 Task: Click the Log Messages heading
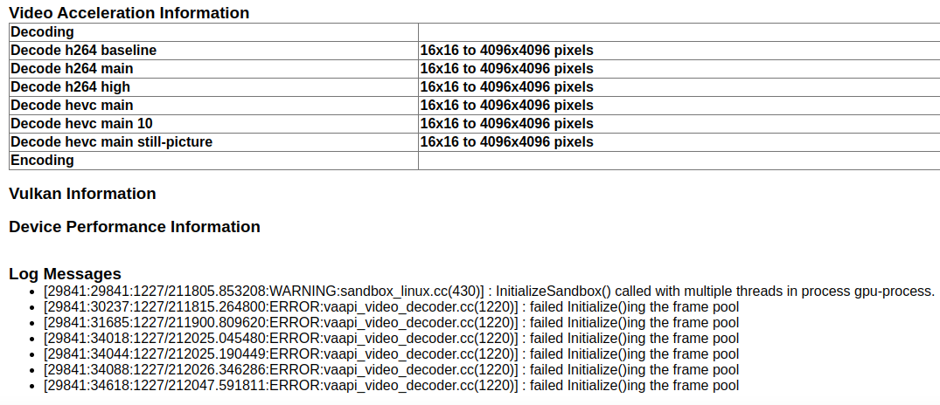coord(65,274)
